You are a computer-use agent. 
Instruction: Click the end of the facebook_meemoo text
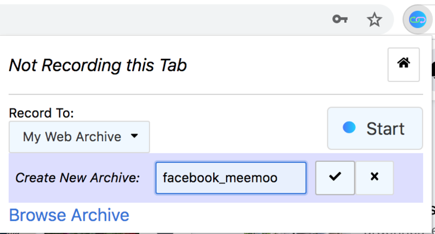pos(278,178)
